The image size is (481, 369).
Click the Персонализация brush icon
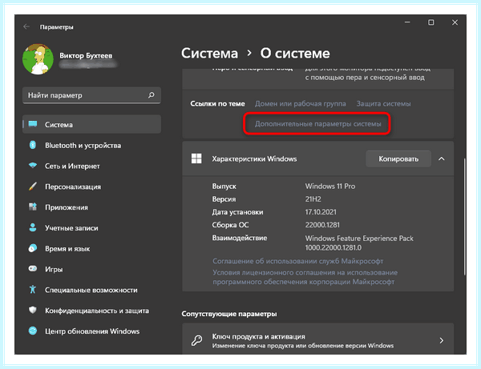point(33,187)
